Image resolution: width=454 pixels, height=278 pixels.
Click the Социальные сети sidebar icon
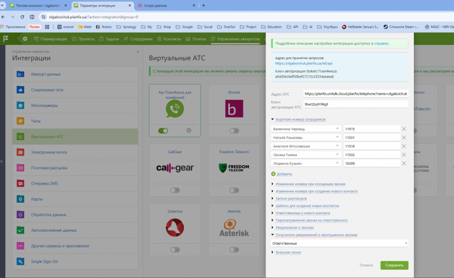click(x=20, y=90)
